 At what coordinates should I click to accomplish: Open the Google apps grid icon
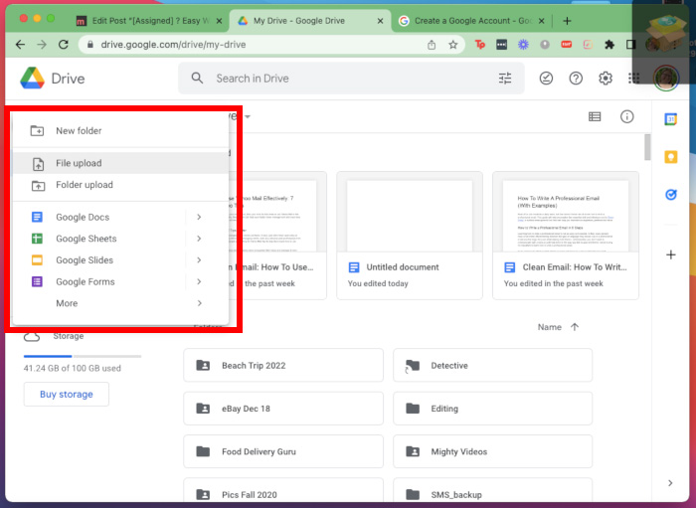[634, 79]
